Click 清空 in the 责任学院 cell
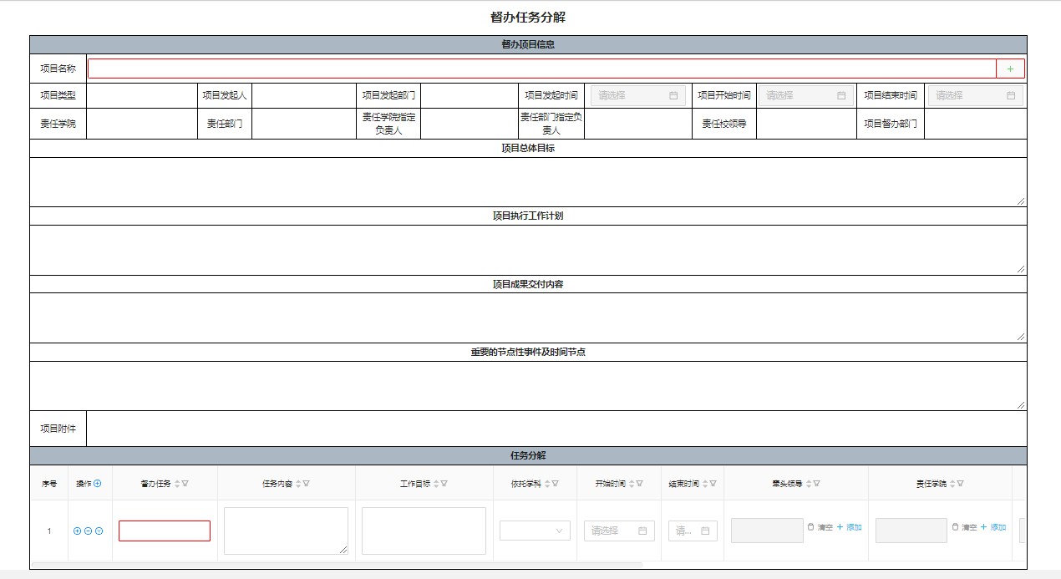 point(964,527)
